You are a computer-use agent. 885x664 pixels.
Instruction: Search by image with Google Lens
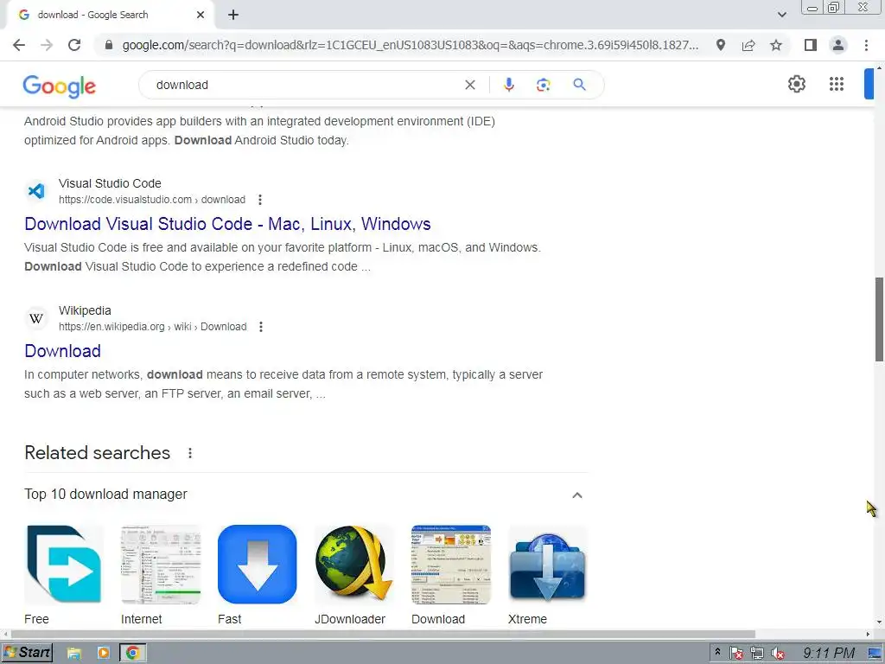(x=543, y=85)
